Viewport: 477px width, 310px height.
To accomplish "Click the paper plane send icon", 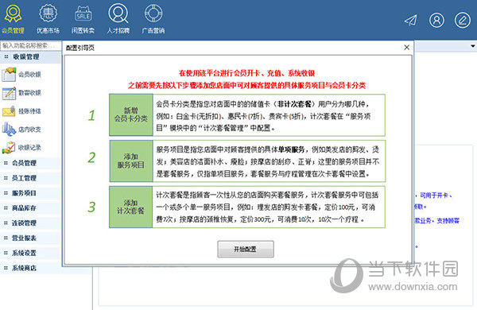I will (411, 21).
